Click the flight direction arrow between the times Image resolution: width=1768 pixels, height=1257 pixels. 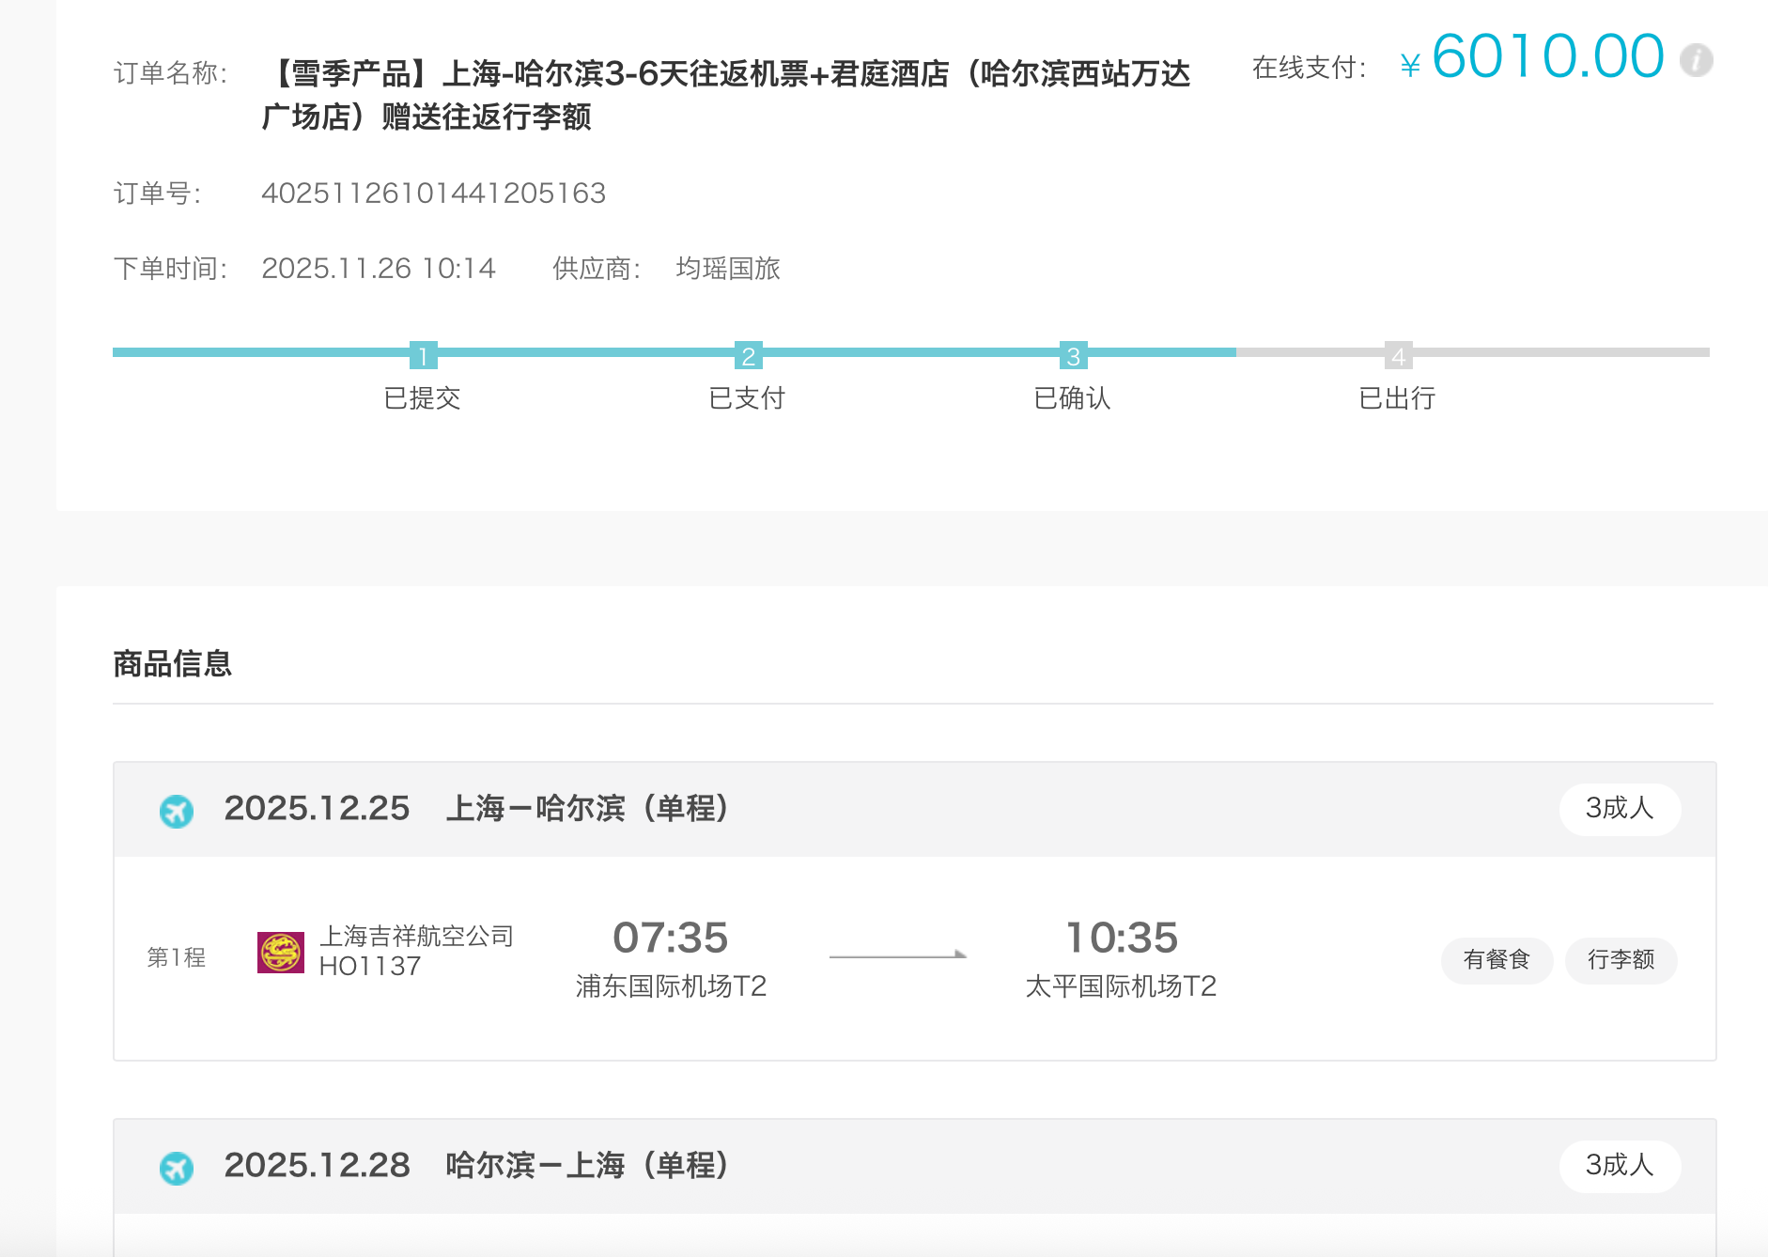[x=897, y=955]
